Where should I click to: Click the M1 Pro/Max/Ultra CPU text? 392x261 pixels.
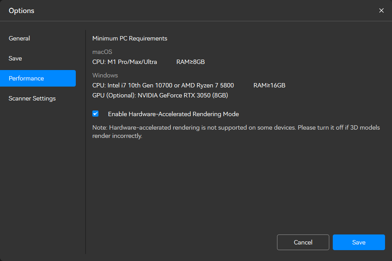pos(125,62)
